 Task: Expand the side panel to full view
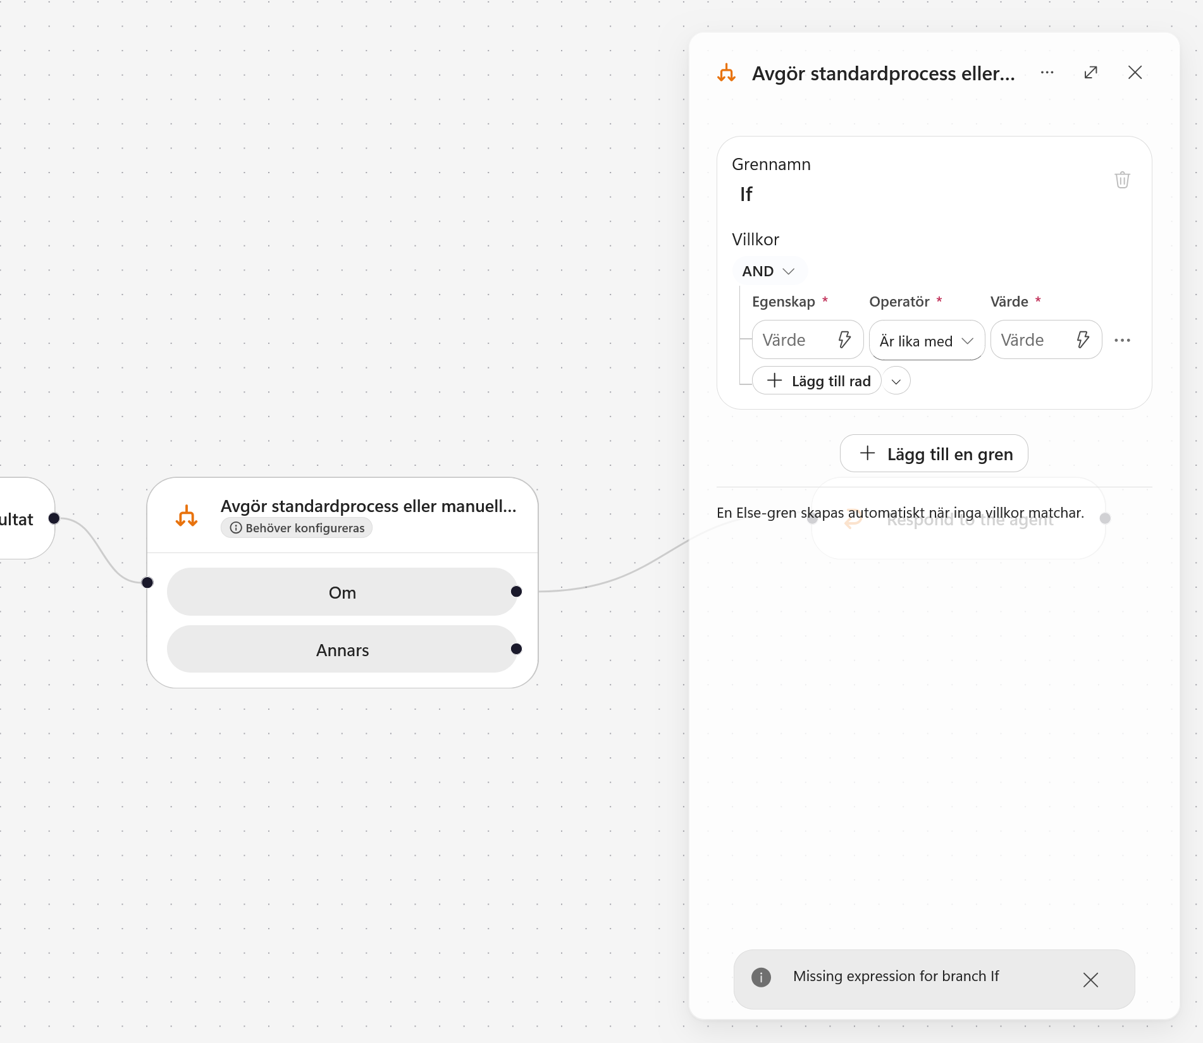(1090, 73)
